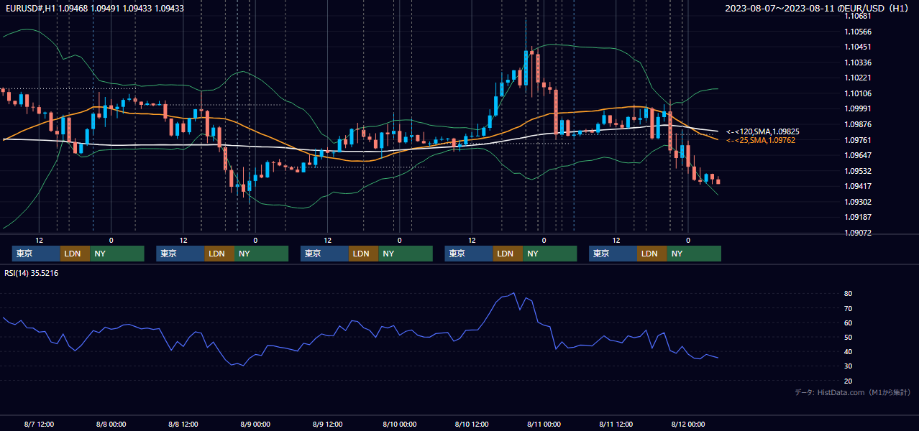Click price axis value 1.10681
This screenshot has width=919, height=431.
pyautogui.click(x=858, y=16)
